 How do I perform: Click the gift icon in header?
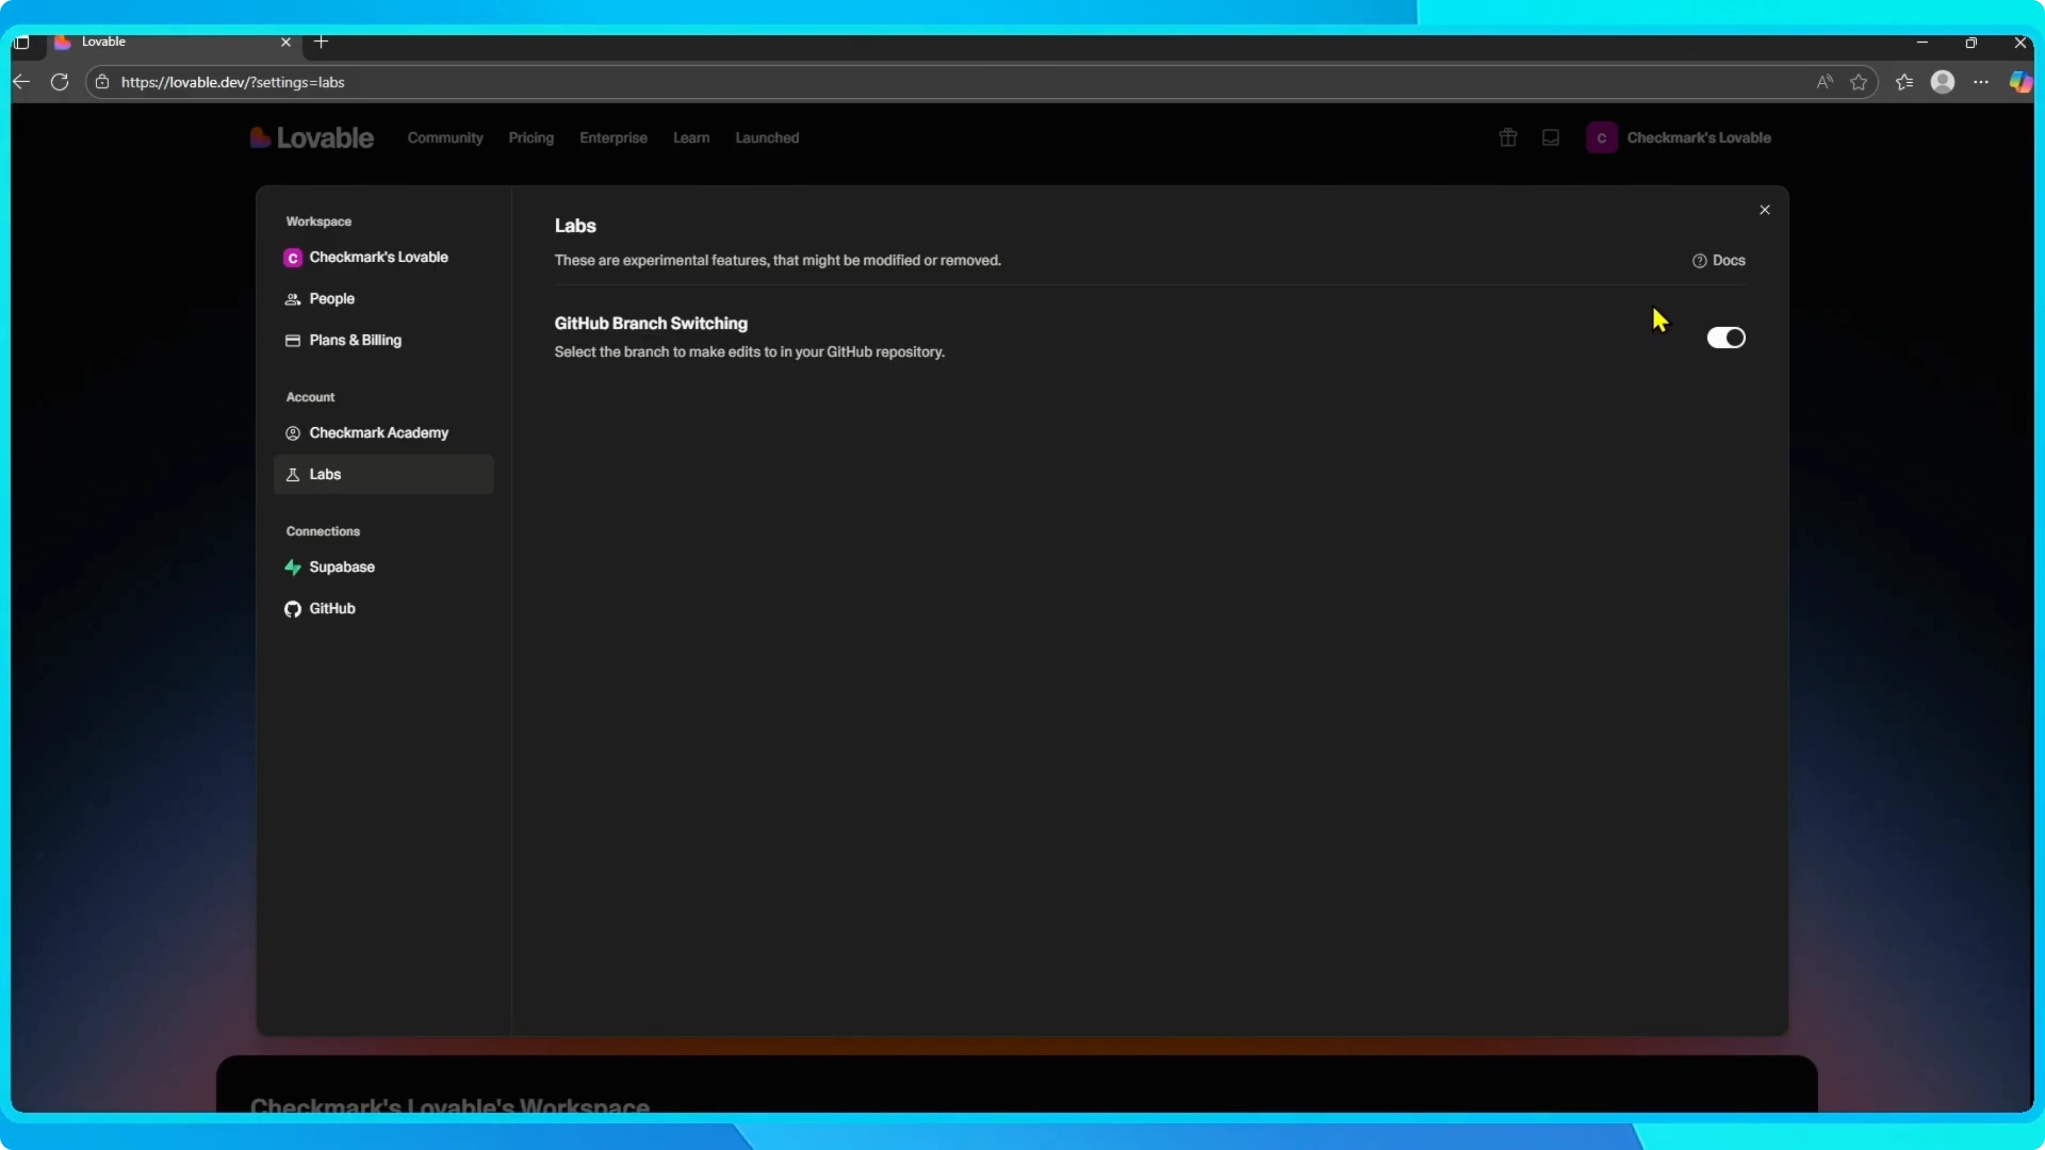(1508, 137)
